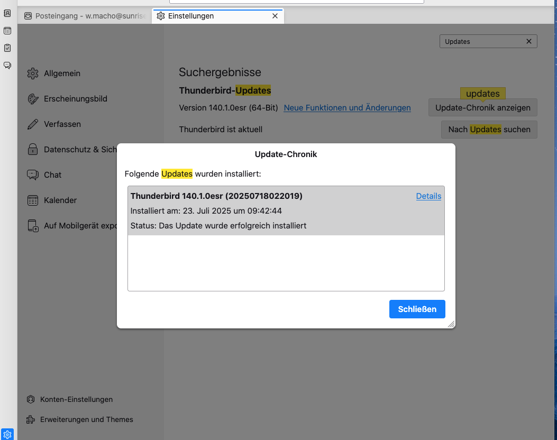Click the 'Status: Das Update wurde erfolgreich installiert' line

click(218, 226)
